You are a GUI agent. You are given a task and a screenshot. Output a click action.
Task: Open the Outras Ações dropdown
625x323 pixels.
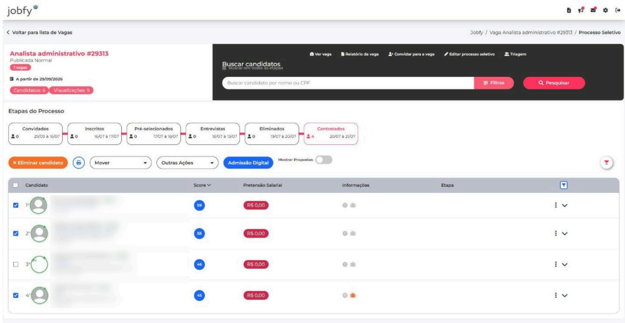pyautogui.click(x=187, y=163)
